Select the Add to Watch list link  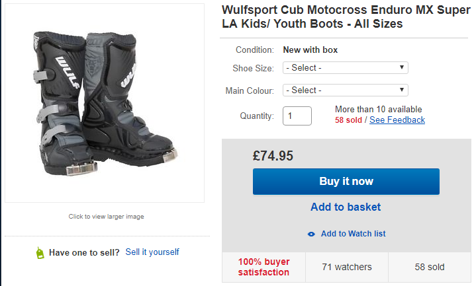pyautogui.click(x=353, y=234)
